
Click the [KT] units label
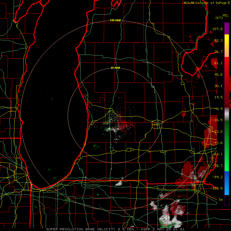coord(219,18)
